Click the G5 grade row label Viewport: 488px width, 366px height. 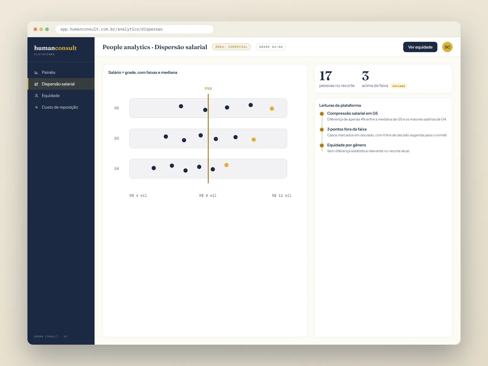pyautogui.click(x=117, y=138)
